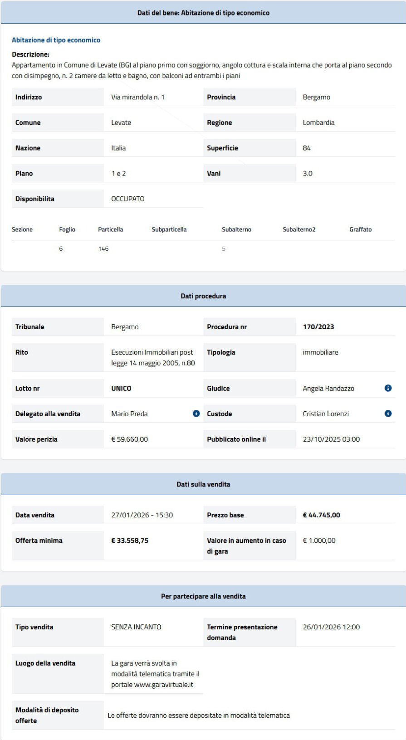The width and height of the screenshot is (406, 740).
Task: Click the base price € 44.745,00
Action: [x=321, y=515]
